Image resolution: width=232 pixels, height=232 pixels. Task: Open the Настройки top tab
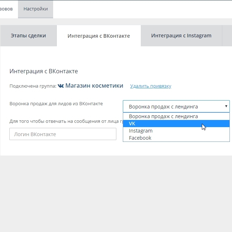pyautogui.click(x=36, y=9)
